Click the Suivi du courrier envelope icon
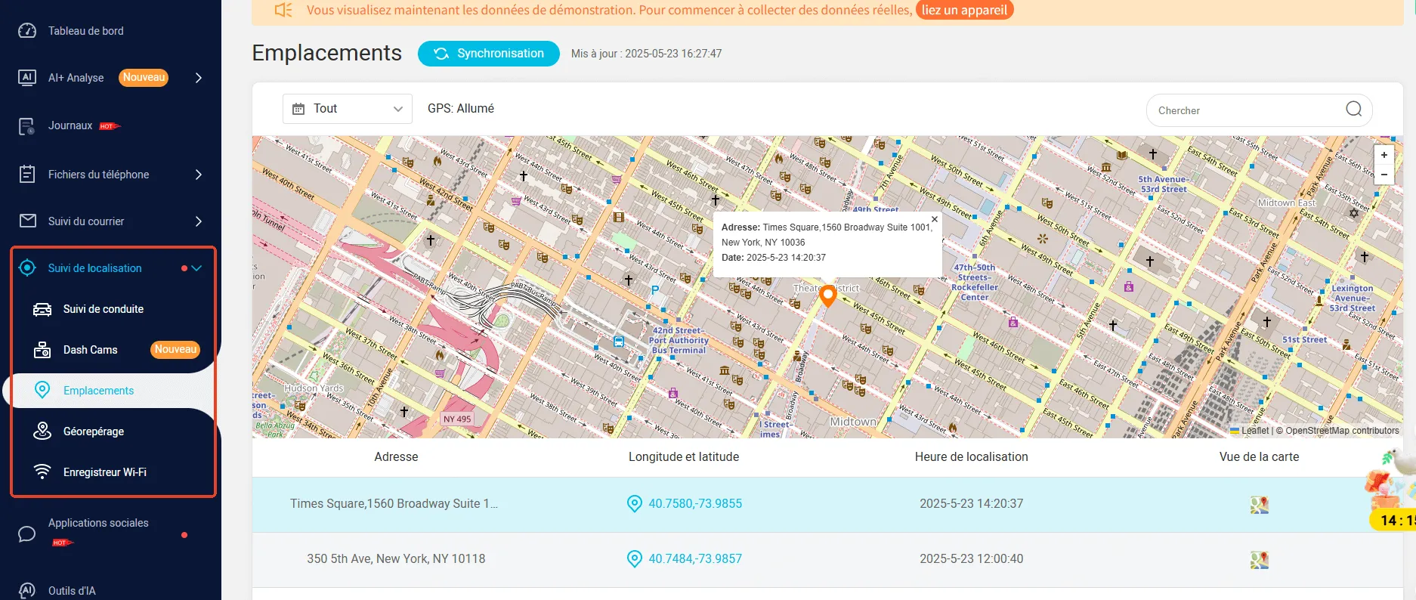 (27, 221)
